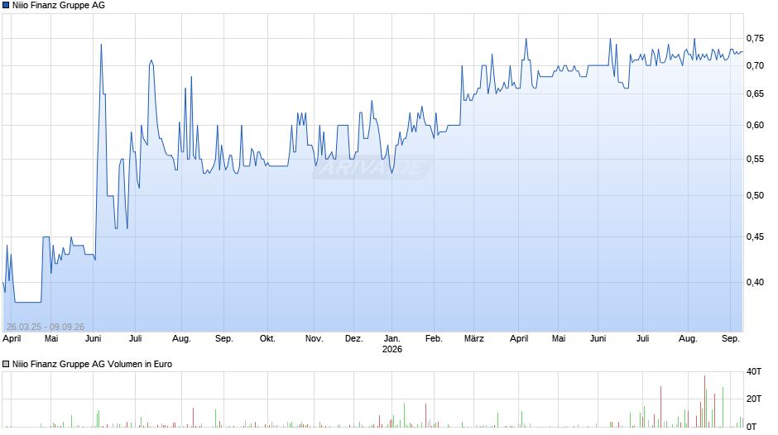Click the 40T volume axis label

[754, 372]
